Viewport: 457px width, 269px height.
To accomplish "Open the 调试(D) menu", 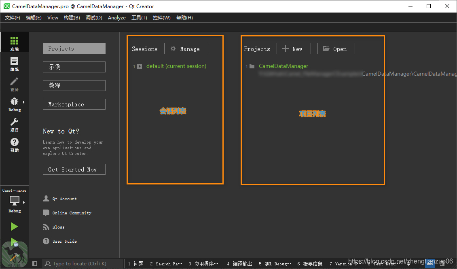I will (94, 18).
